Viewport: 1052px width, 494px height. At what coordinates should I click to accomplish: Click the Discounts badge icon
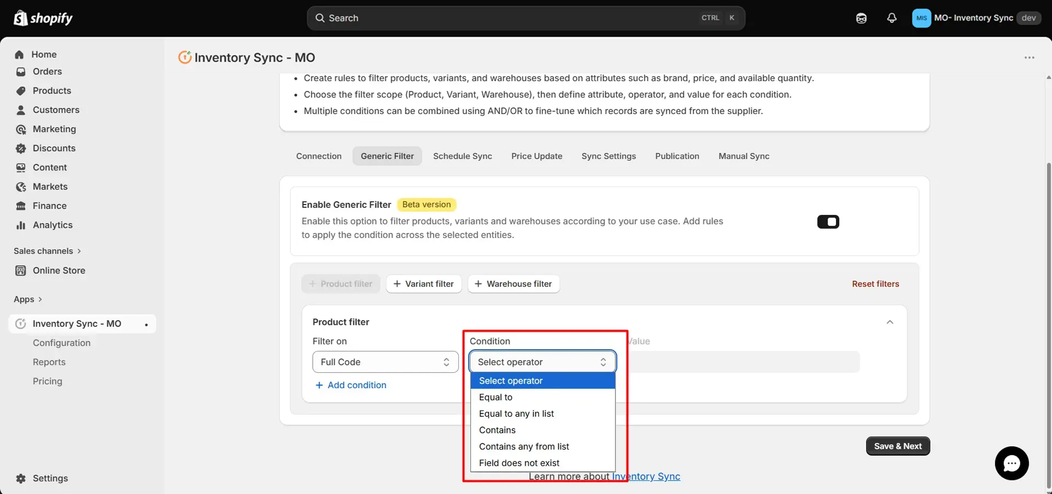tap(21, 149)
